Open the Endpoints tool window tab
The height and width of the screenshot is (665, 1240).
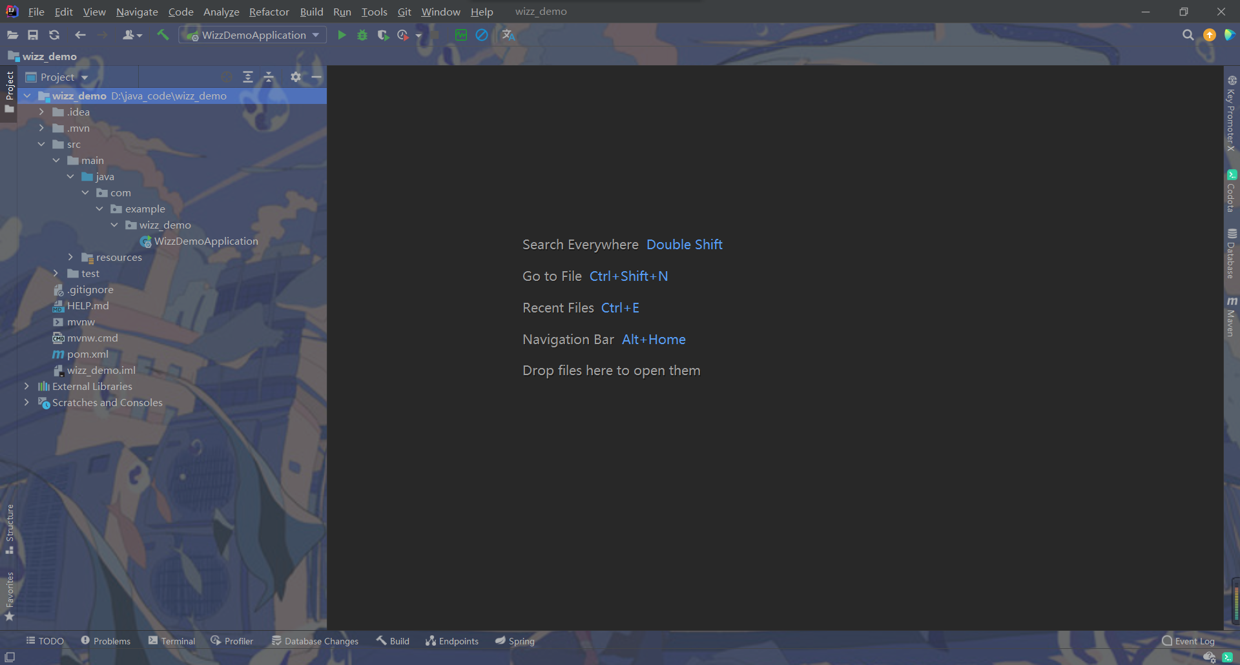pos(452,641)
